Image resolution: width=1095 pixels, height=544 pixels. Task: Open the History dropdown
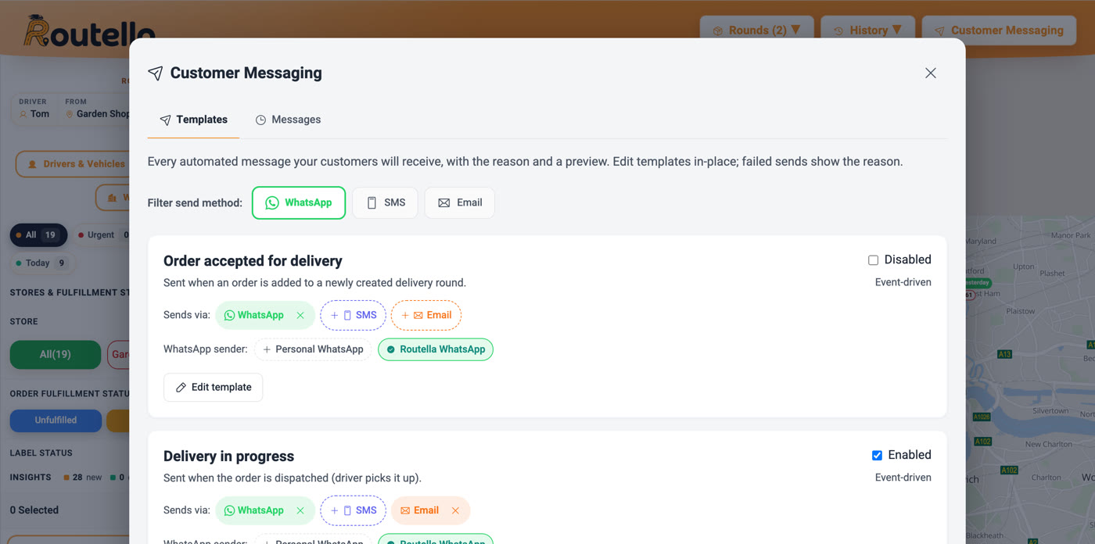(867, 30)
